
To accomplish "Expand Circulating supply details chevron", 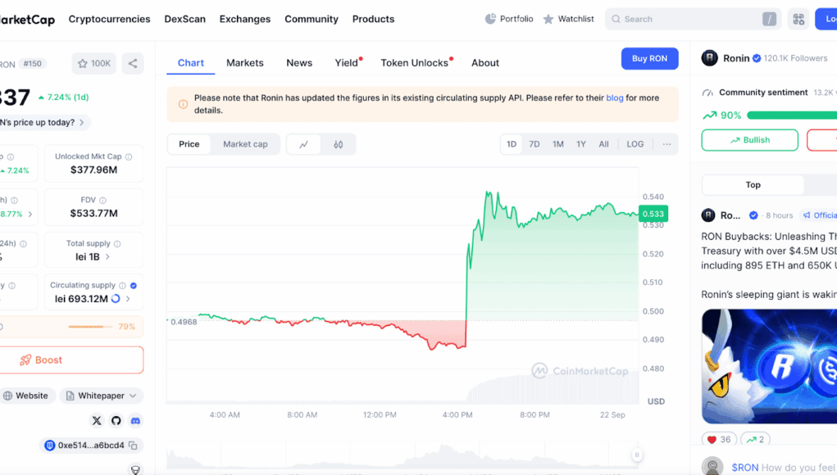I will [x=128, y=299].
